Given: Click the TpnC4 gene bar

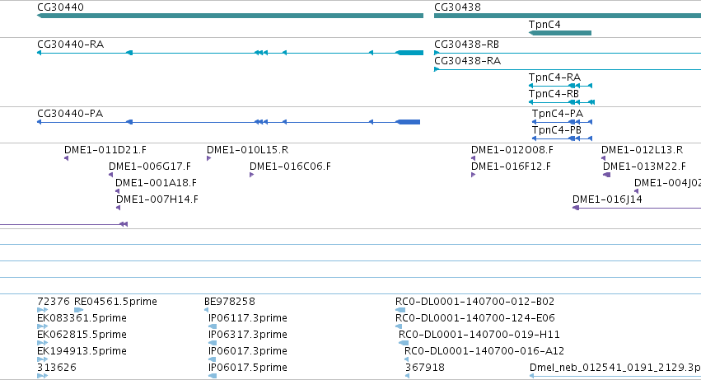Looking at the screenshot, I should click(x=559, y=33).
